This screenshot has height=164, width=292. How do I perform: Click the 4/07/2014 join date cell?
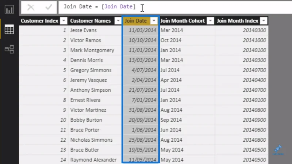pyautogui.click(x=141, y=70)
